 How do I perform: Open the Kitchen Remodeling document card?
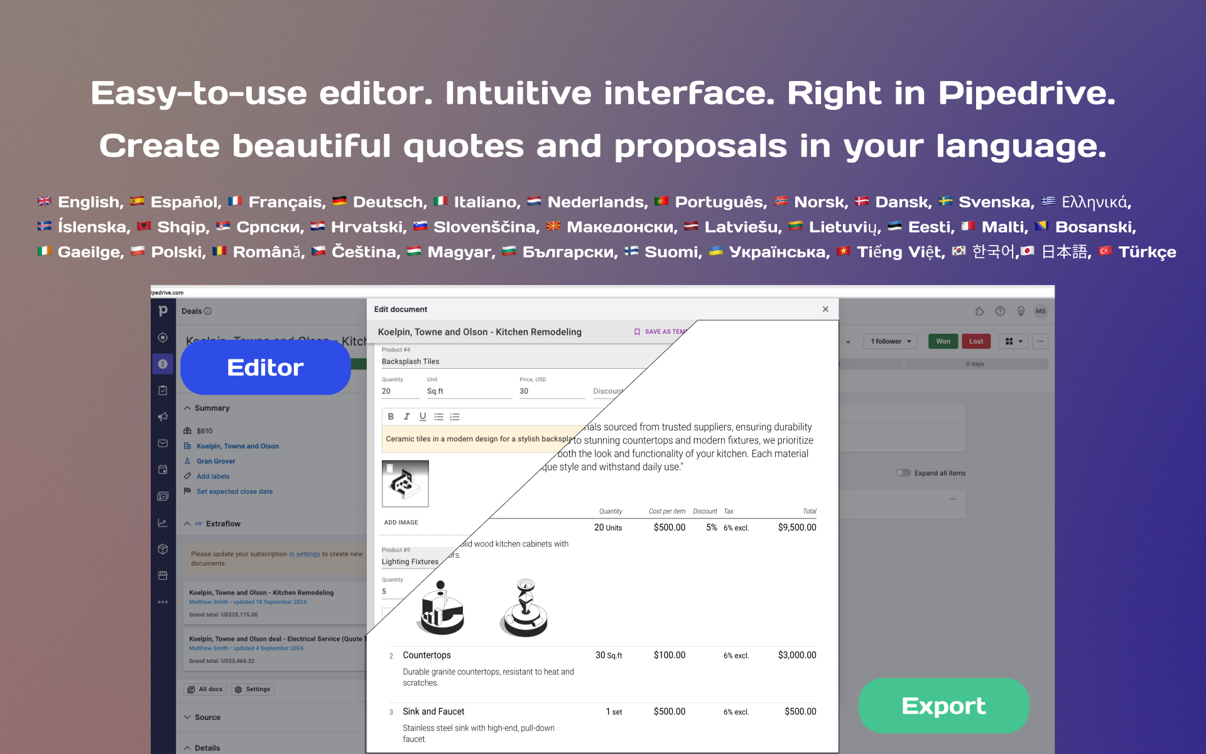point(276,603)
